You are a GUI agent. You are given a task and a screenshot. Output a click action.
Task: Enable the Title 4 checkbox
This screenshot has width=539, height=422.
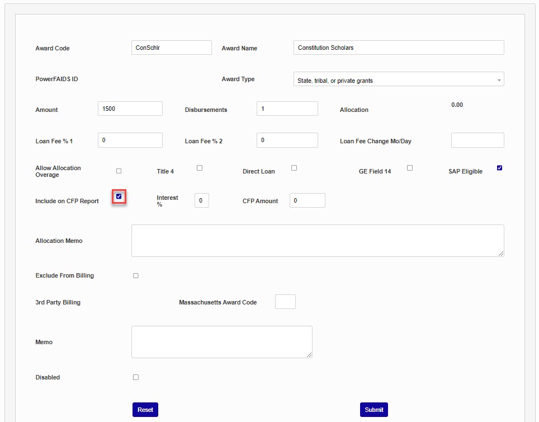coord(200,168)
